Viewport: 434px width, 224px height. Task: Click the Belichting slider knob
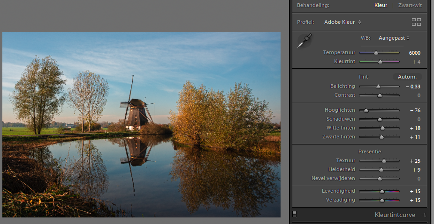(378, 87)
